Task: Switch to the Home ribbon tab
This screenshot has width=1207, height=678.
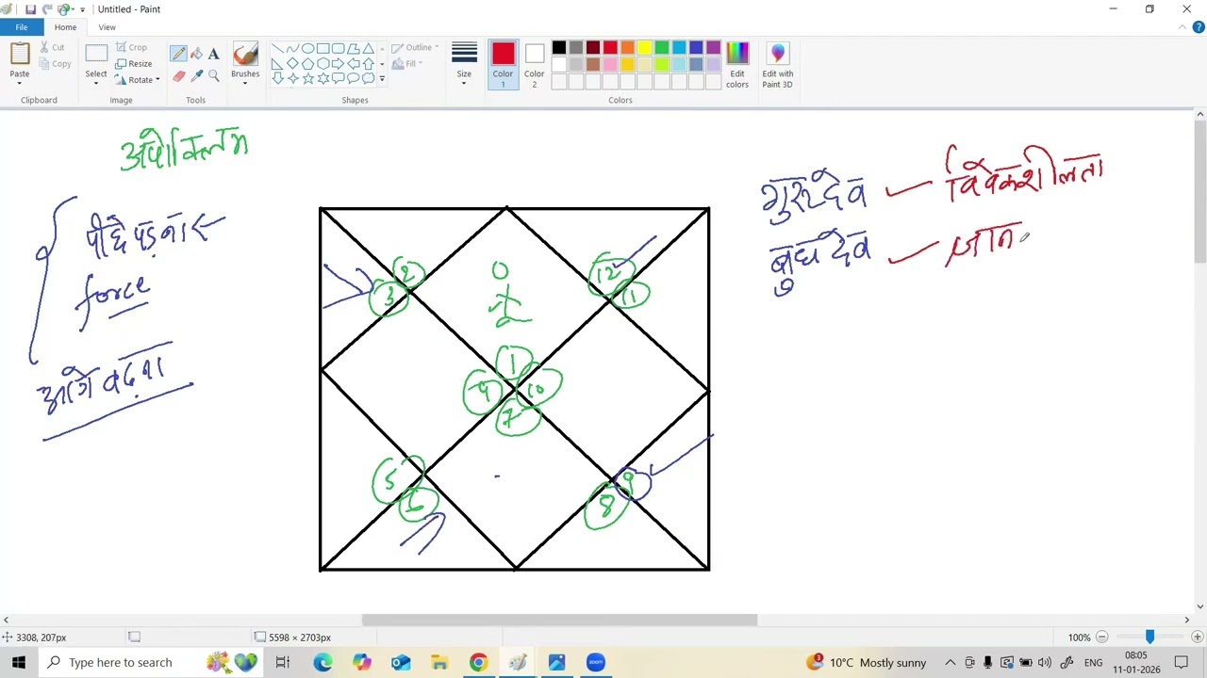Action: pyautogui.click(x=65, y=27)
